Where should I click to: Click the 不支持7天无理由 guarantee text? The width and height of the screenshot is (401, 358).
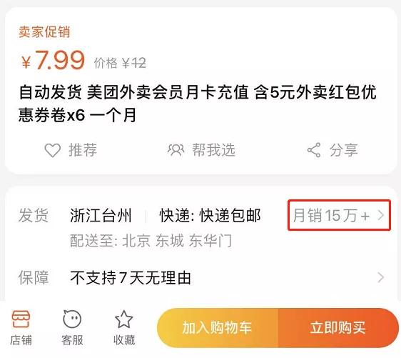tap(131, 278)
